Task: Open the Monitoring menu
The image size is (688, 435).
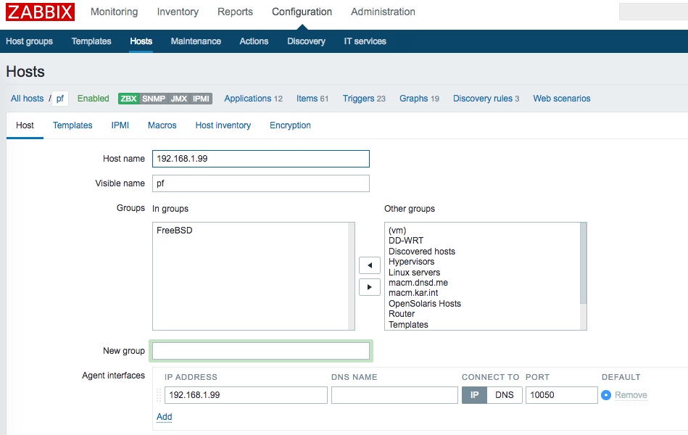Action: pos(114,12)
